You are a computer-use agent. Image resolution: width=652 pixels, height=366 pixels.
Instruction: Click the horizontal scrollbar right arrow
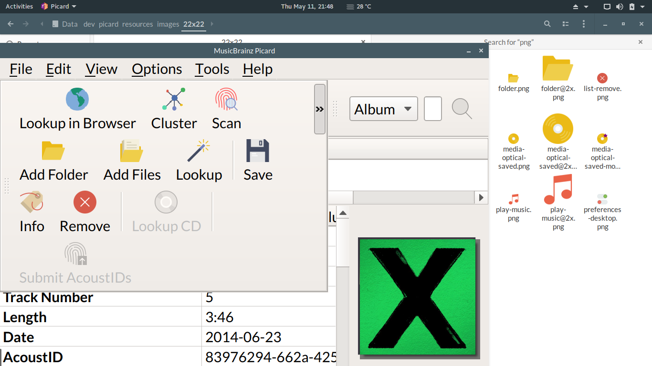pyautogui.click(x=481, y=197)
